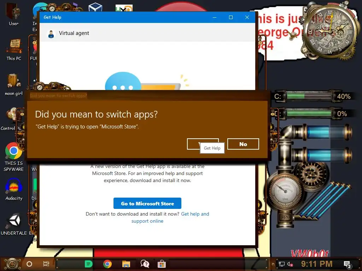
Task: Click the 9:11 PM taskbar clock
Action: [317, 264]
